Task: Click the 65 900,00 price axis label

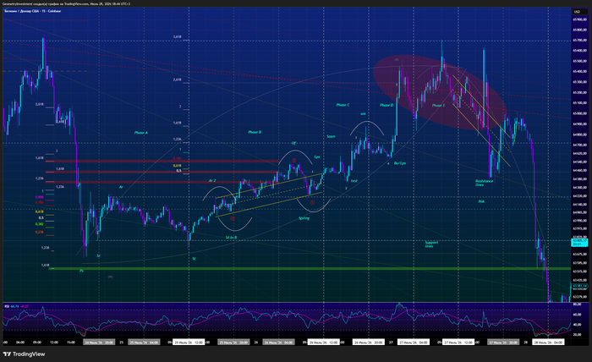Action: [x=579, y=19]
